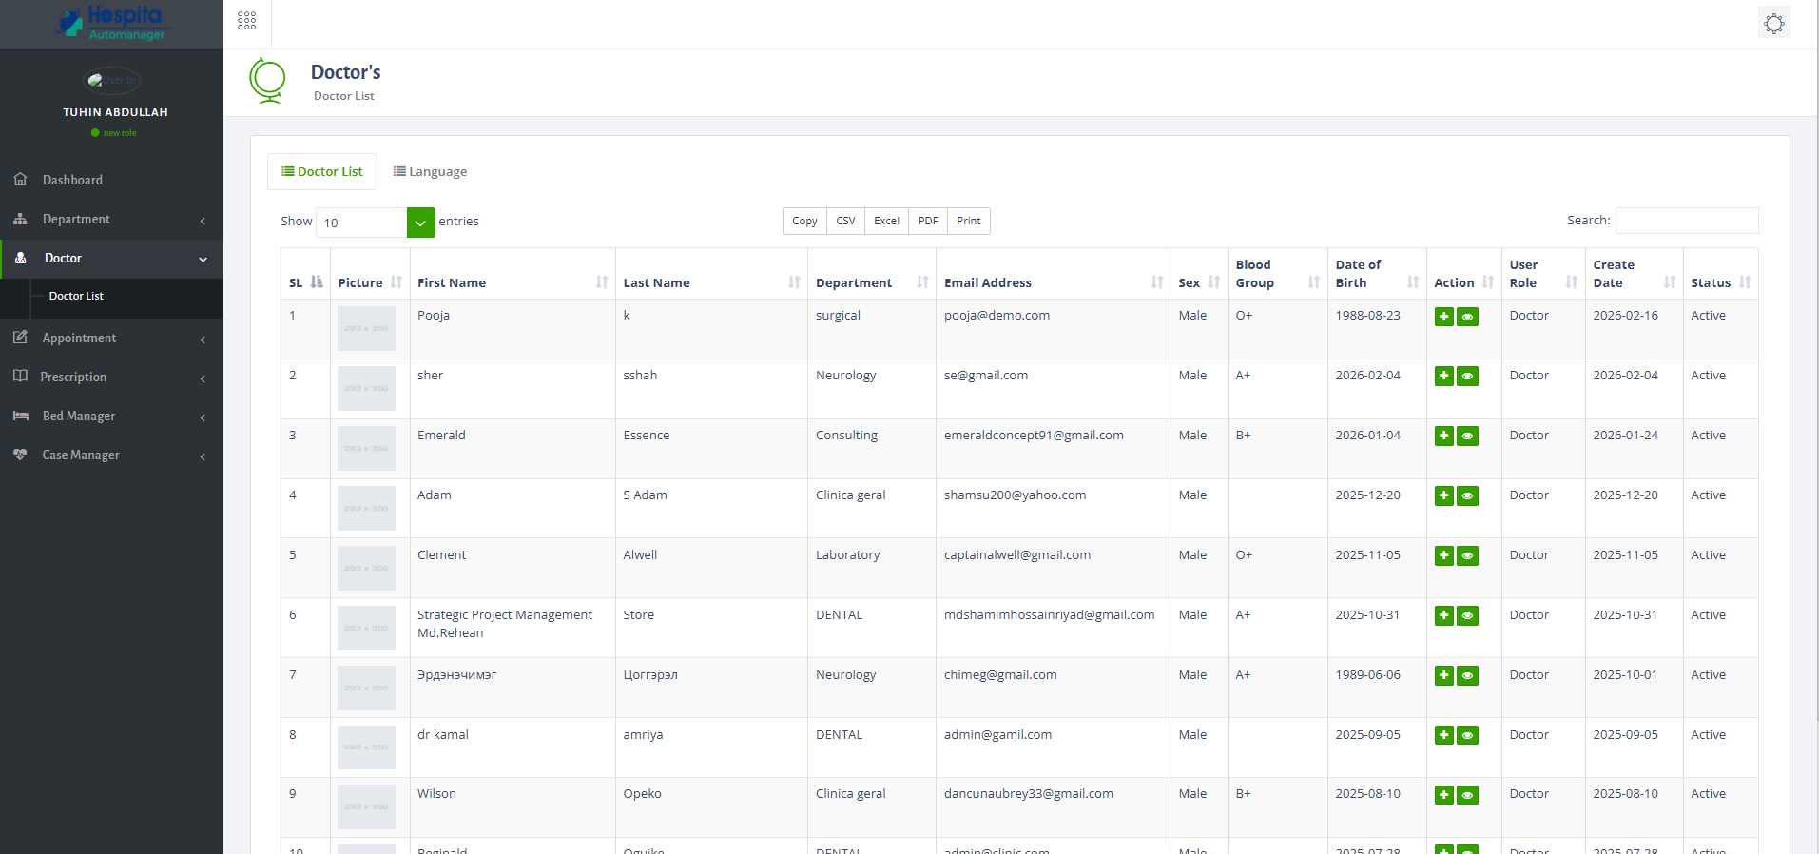Viewport: 1819px width, 854px height.
Task: Click the Hospital Automanager logo
Action: tap(111, 23)
